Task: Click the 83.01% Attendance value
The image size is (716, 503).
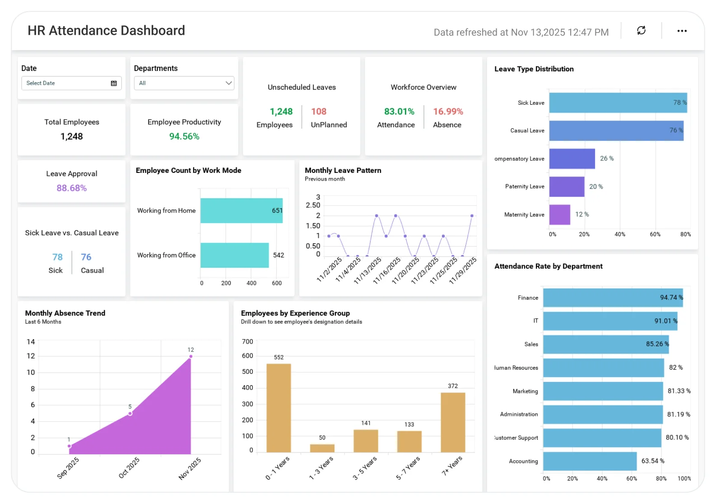Action: 399,112
